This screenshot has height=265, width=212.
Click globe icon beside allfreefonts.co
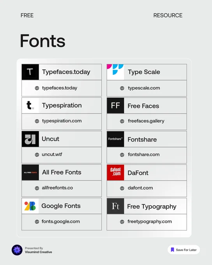pyautogui.click(x=37, y=188)
